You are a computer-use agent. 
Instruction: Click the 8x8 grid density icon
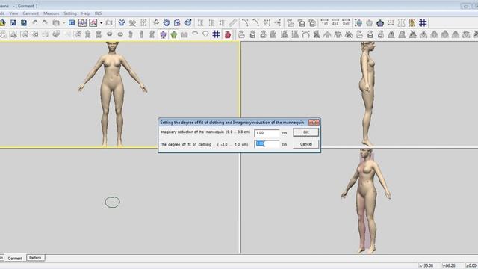346,23
